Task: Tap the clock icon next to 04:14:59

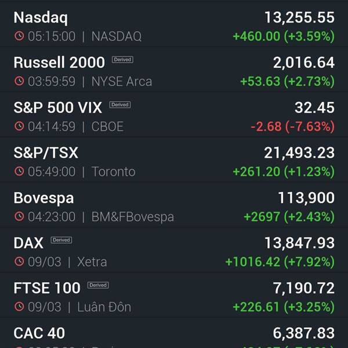Action: (x=19, y=126)
